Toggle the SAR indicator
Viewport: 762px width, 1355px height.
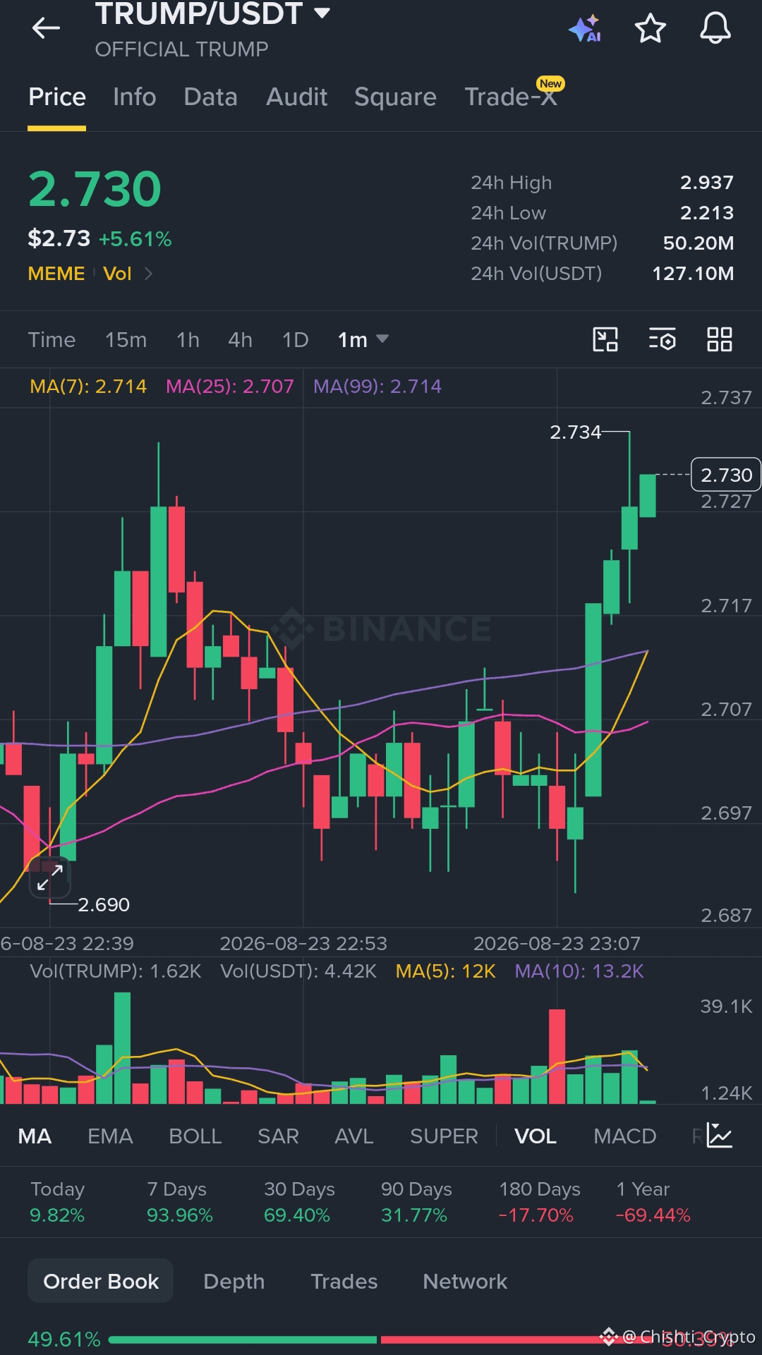point(278,1136)
